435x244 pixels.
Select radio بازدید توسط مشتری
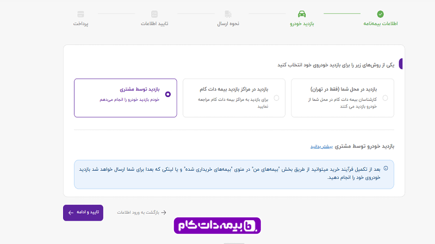[168, 94]
